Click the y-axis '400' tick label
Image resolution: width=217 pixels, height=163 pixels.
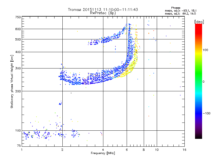pyautogui.click(x=18, y=52)
